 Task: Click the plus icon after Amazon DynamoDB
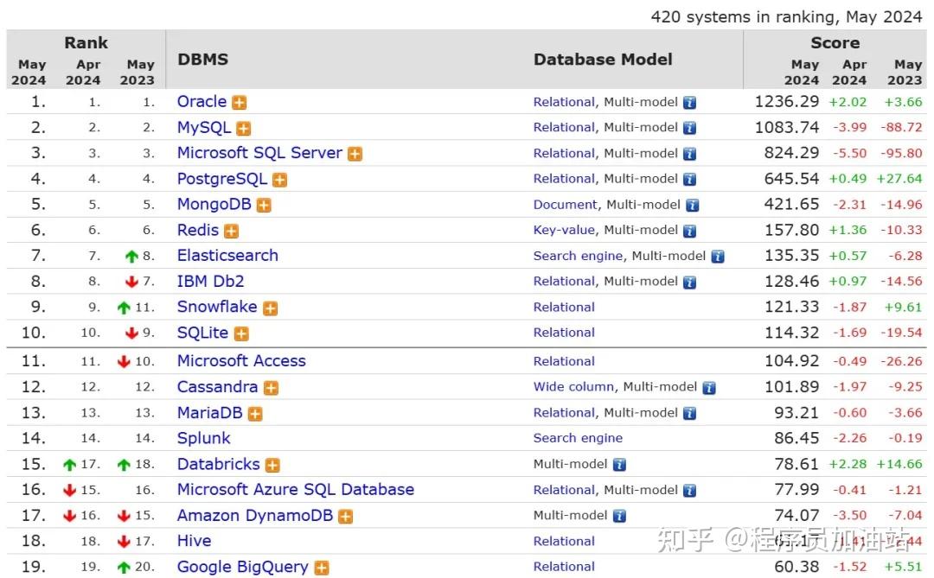click(345, 517)
